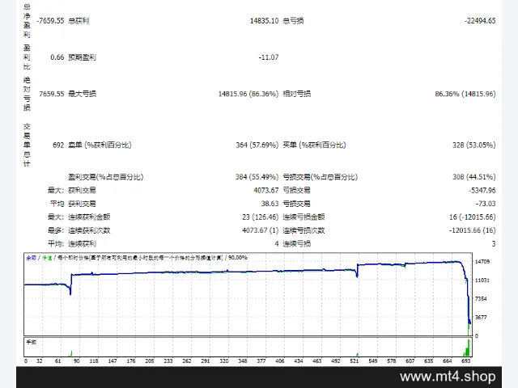Click the chart modelling quality 90.00% text
Viewport: 518px width, 388px height.
coord(238,258)
